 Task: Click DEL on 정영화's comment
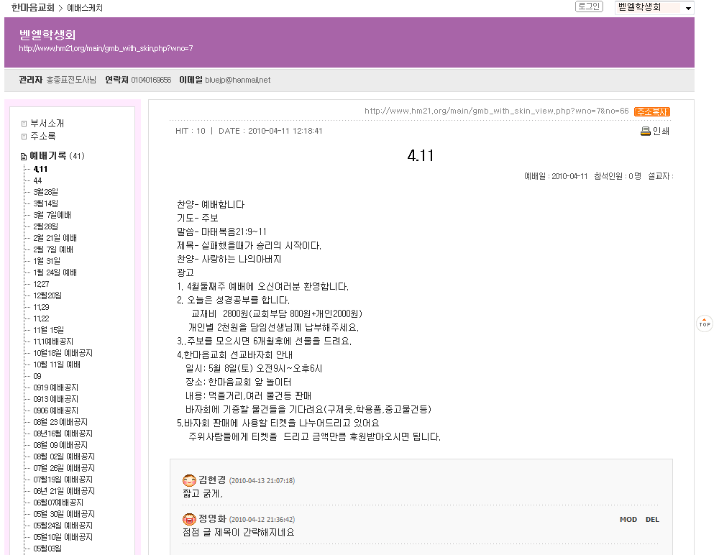(x=651, y=519)
